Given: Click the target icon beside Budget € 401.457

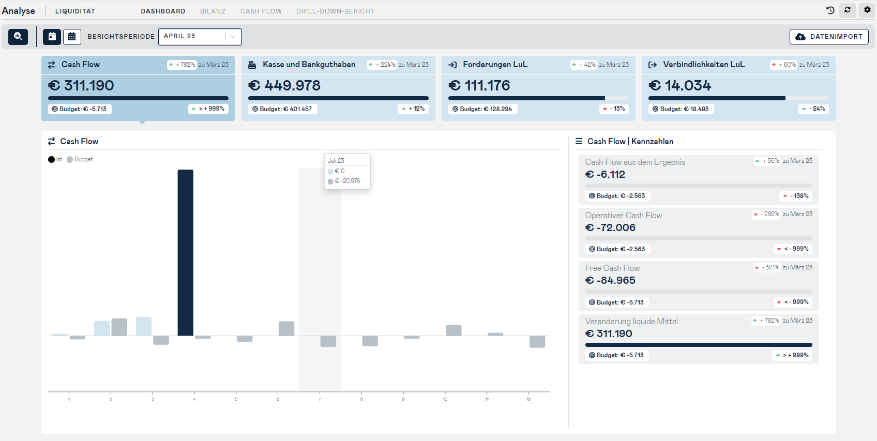Looking at the screenshot, I should point(255,109).
